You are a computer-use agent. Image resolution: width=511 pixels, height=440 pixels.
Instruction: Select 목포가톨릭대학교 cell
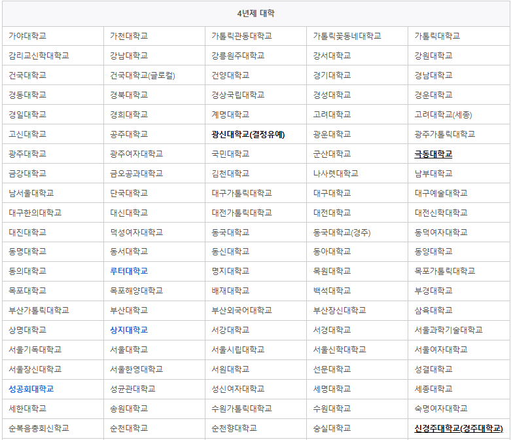459,271
